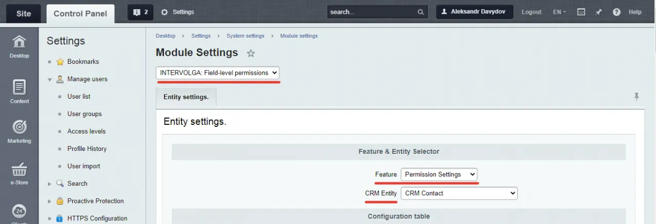Select the Entity settings tab
This screenshot has width=656, height=224.
[x=186, y=97]
